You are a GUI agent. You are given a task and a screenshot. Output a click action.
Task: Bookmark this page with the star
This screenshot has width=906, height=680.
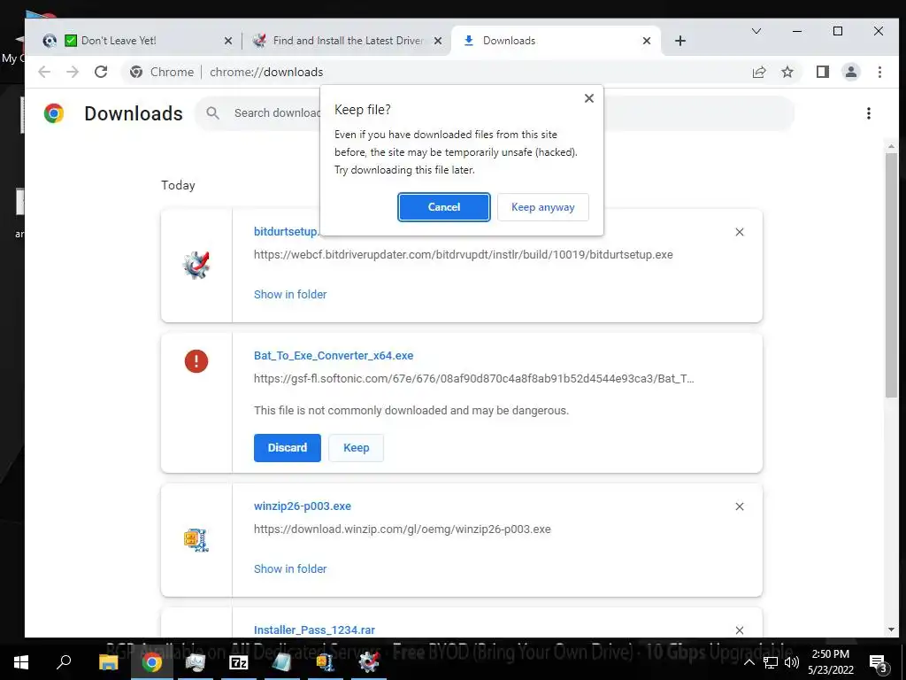[x=787, y=72]
